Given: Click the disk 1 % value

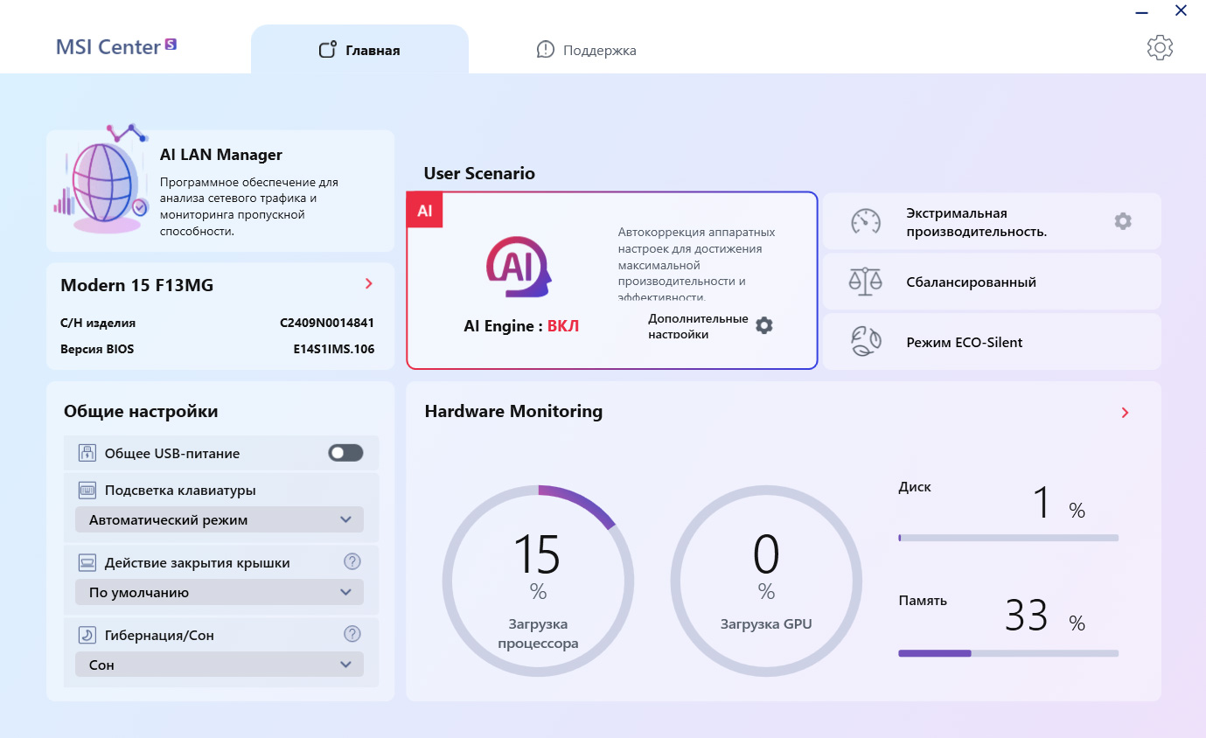Looking at the screenshot, I should (1059, 505).
